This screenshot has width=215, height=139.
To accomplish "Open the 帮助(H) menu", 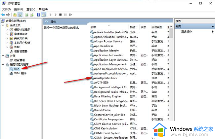I will (43, 9).
